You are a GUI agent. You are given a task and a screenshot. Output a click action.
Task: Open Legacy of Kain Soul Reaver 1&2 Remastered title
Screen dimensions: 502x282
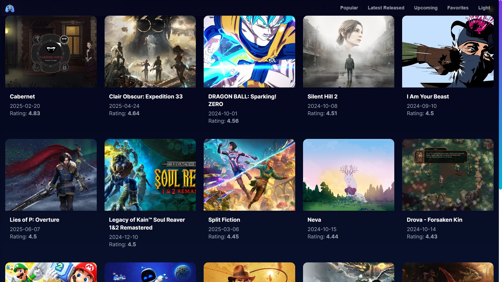click(147, 224)
